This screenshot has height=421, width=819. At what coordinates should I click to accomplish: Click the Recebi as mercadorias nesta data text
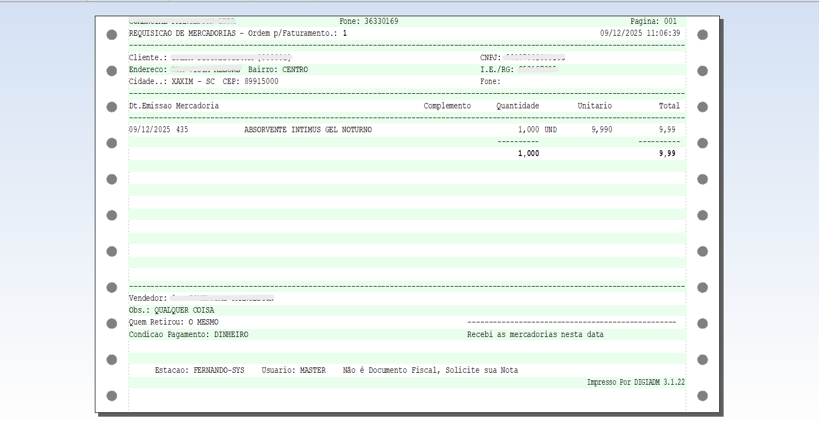click(535, 334)
